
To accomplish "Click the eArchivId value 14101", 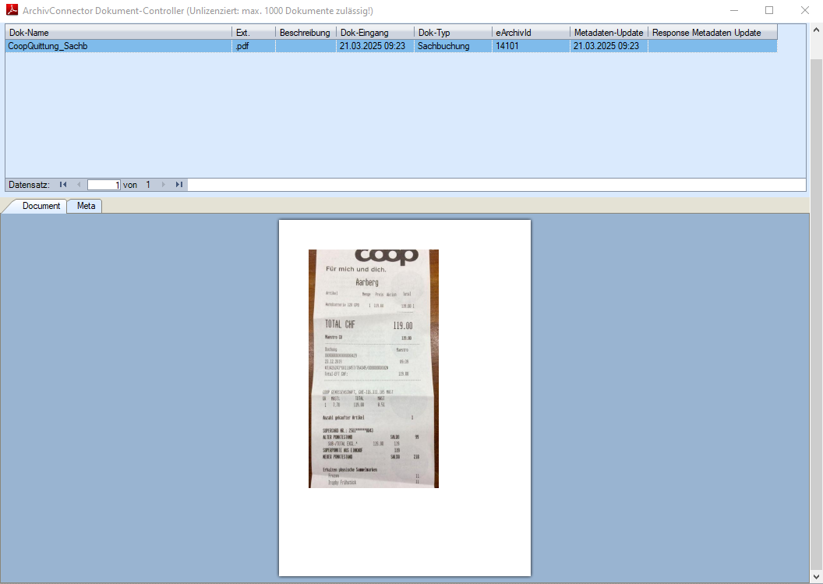I will (x=532, y=46).
